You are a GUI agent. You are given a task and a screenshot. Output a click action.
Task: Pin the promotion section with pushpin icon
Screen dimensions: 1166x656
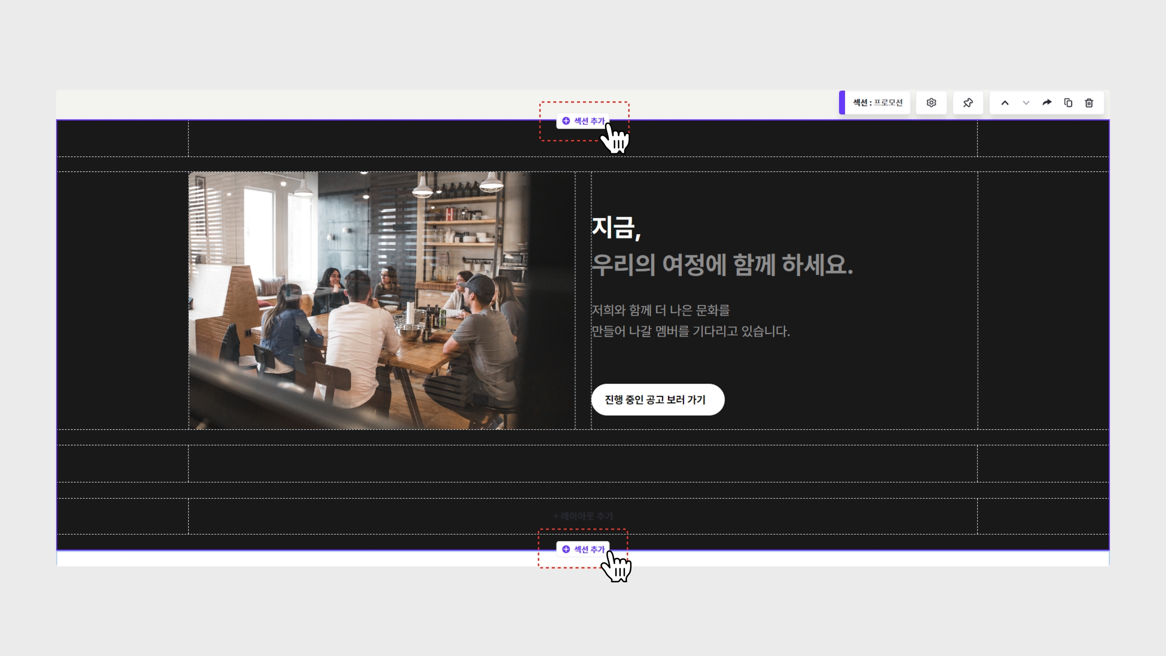[x=968, y=103]
